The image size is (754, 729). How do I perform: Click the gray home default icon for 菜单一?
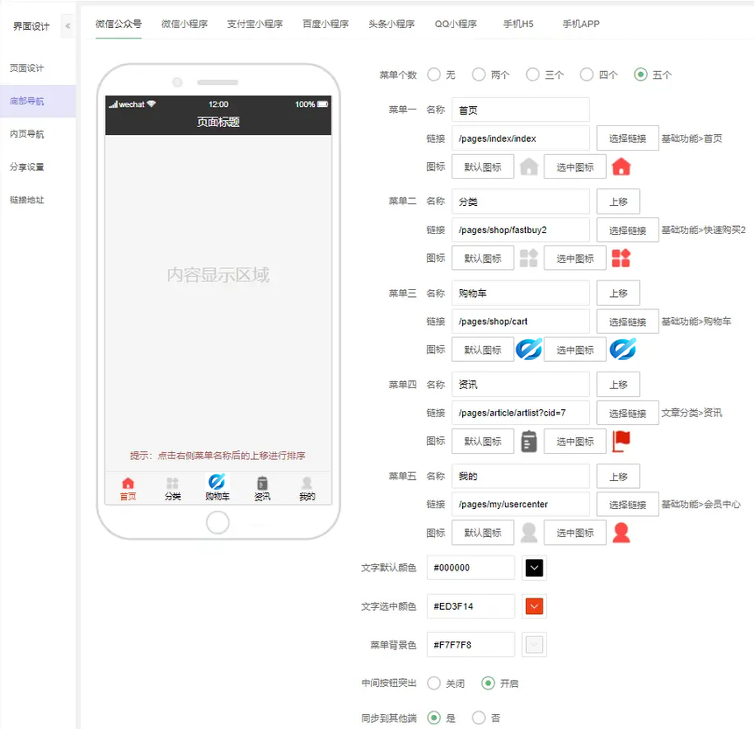(x=529, y=166)
